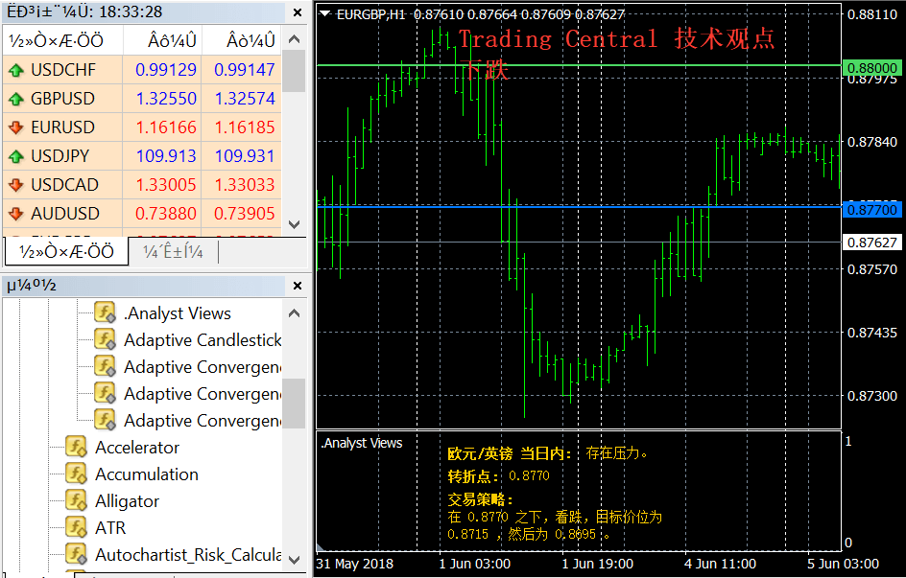The height and width of the screenshot is (578, 906).
Task: Click the Alligator indicator icon
Action: click(x=76, y=500)
